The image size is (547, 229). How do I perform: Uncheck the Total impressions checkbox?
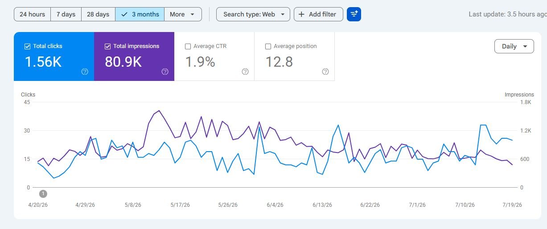tap(107, 46)
